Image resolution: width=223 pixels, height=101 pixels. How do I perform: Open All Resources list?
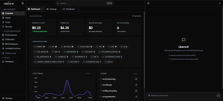(13, 53)
